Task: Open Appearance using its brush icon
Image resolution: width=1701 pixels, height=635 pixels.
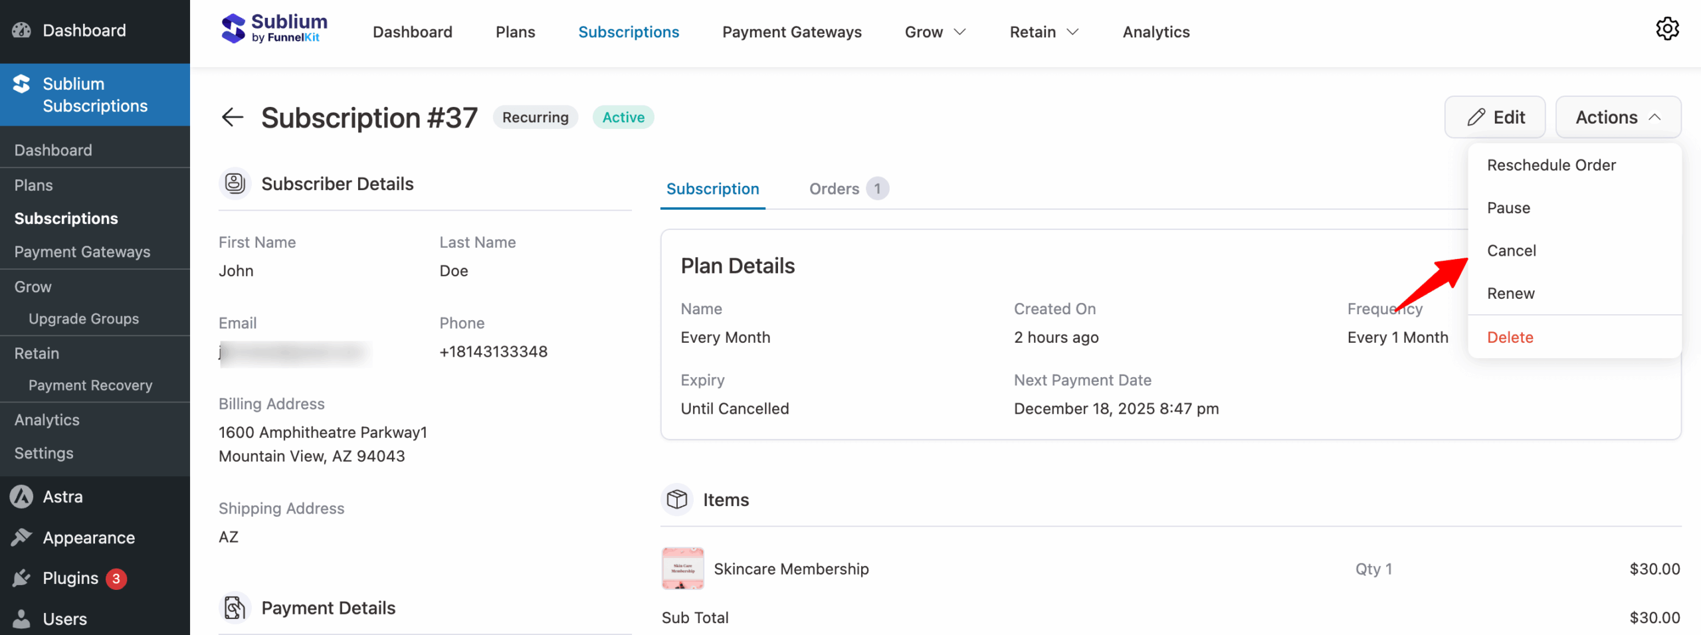Action: click(21, 537)
